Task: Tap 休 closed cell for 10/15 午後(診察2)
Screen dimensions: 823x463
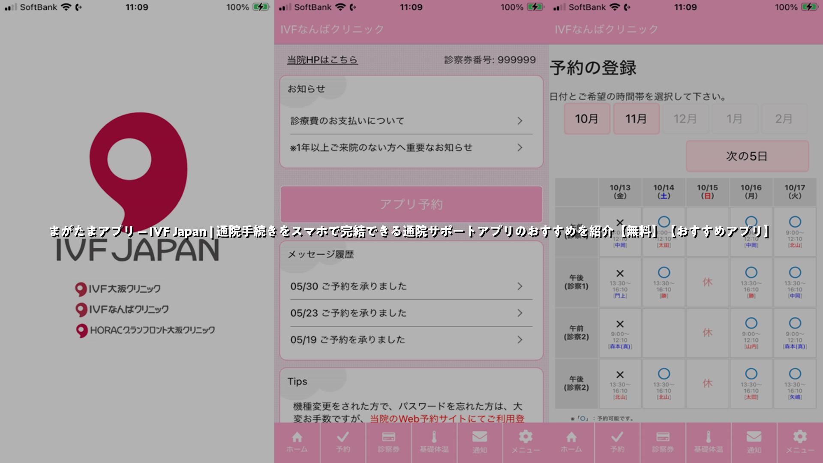Action: (x=707, y=384)
